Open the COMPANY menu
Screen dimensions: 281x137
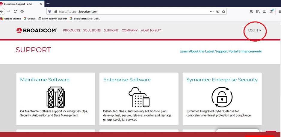pyautogui.click(x=130, y=31)
